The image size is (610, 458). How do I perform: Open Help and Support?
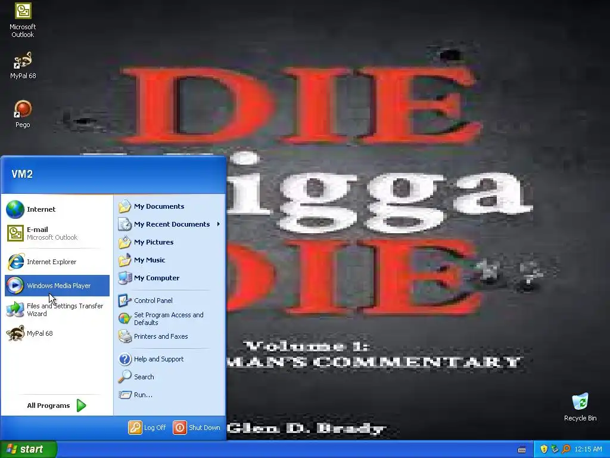tap(170, 359)
